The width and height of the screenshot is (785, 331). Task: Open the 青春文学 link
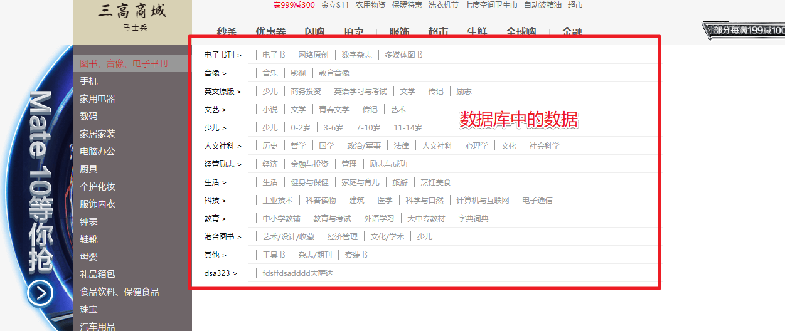pyautogui.click(x=334, y=110)
